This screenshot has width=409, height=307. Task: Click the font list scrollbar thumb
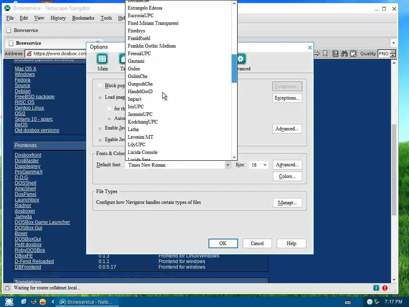click(x=234, y=68)
